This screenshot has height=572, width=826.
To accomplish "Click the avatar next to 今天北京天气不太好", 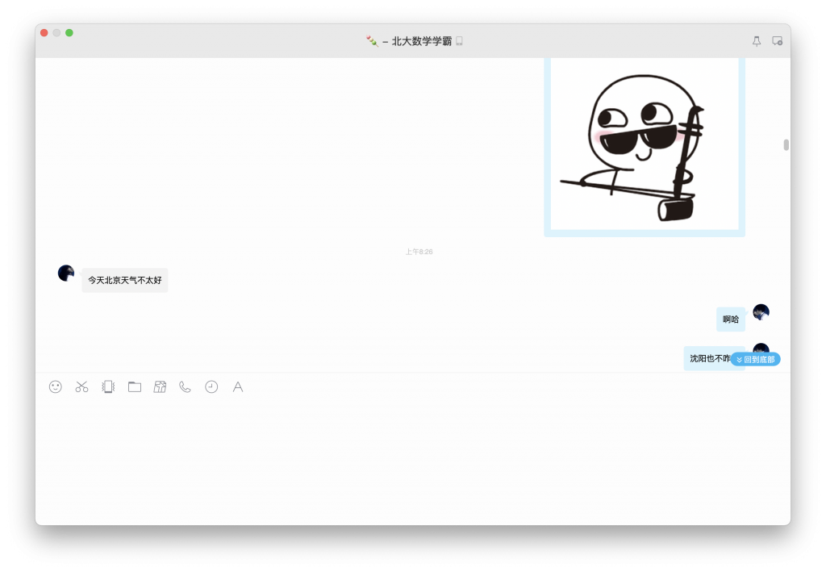I will click(x=65, y=273).
